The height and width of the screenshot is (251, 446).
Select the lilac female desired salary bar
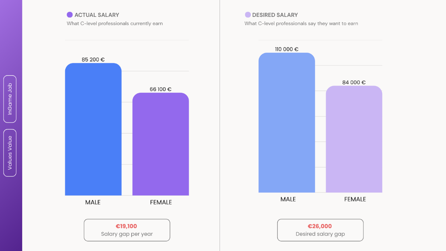pos(354,139)
